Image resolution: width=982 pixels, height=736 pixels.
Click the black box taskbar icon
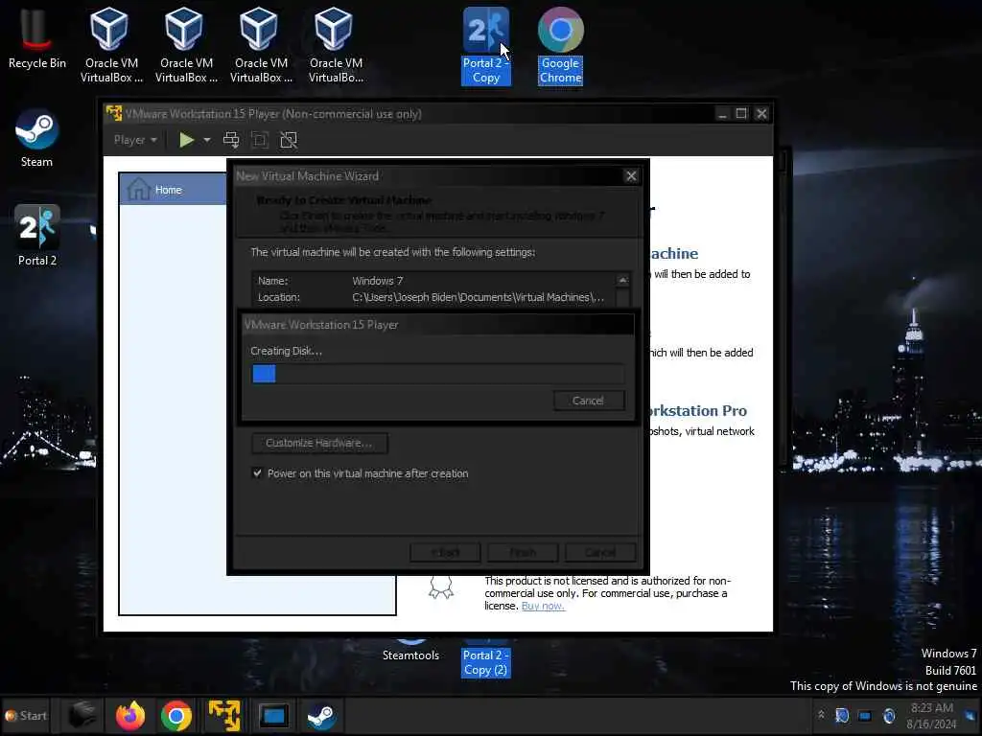(x=82, y=715)
